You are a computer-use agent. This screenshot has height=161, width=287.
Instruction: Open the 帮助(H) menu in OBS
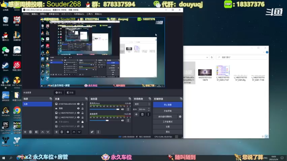point(98,14)
